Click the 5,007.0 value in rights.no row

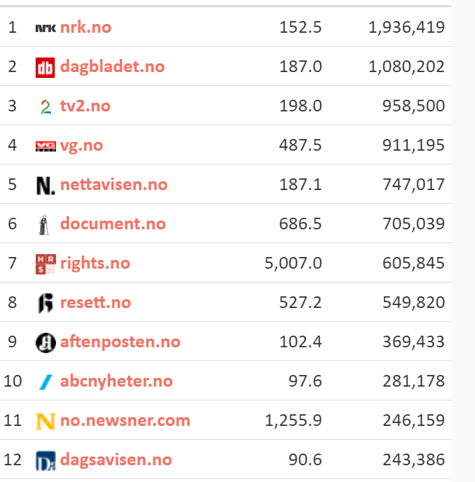click(x=293, y=264)
